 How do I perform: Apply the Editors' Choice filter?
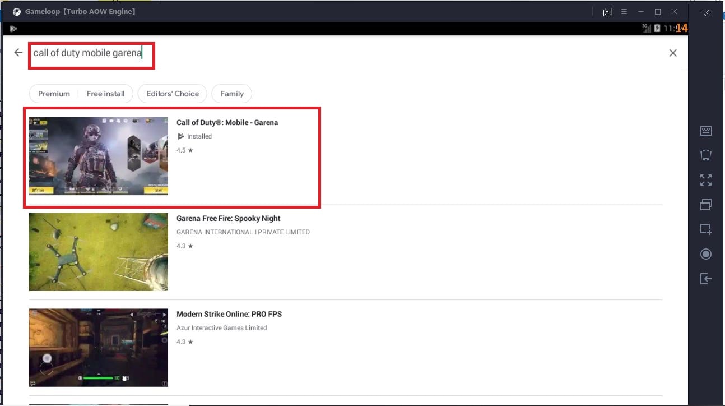[173, 94]
